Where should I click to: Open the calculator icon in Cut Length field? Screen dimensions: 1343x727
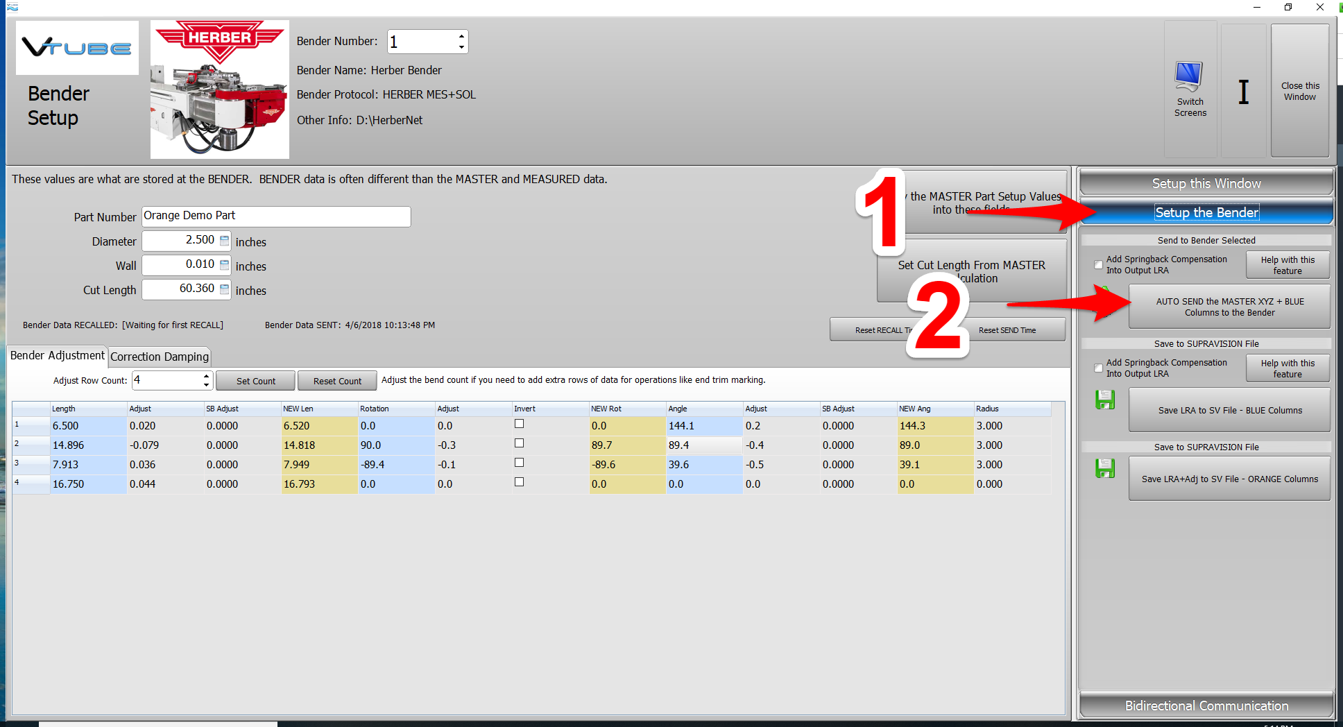point(224,289)
